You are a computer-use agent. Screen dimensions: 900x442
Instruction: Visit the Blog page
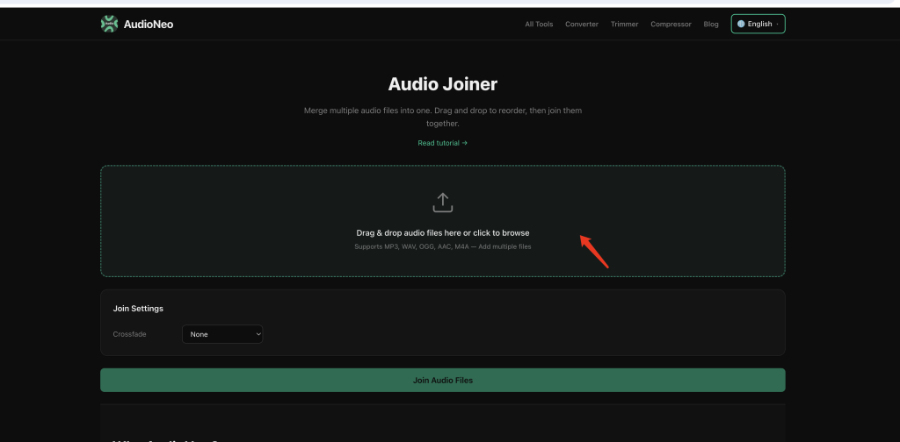[x=711, y=24]
